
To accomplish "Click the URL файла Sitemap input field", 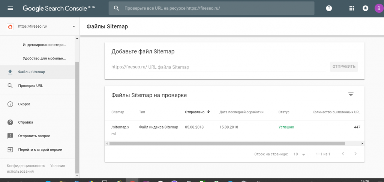I will click(236, 67).
